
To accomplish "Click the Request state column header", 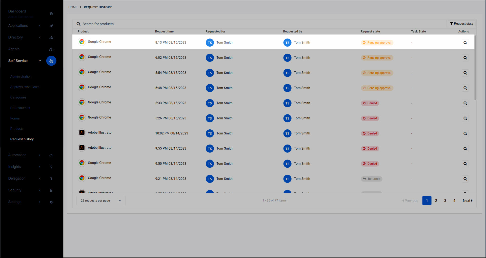I will pyautogui.click(x=370, y=31).
